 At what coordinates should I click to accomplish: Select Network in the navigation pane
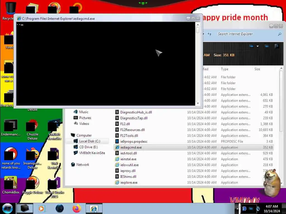pyautogui.click(x=83, y=164)
